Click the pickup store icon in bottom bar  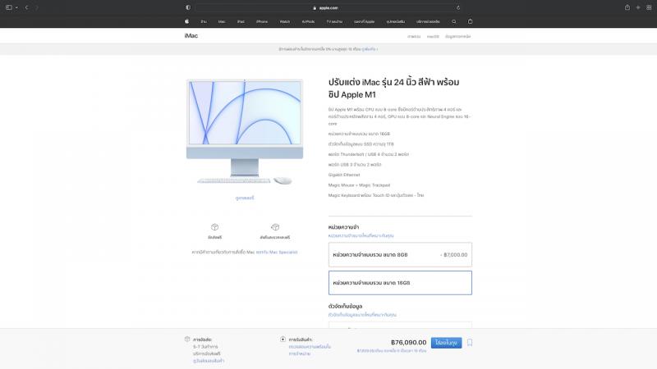[283, 339]
